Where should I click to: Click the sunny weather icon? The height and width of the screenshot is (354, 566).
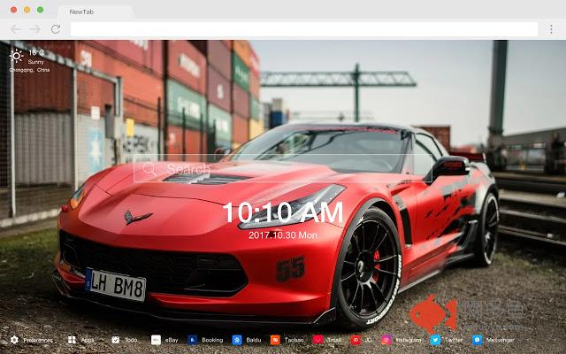tap(16, 56)
